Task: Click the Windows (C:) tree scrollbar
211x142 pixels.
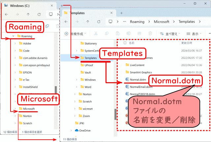Action: [x=56, y=89]
